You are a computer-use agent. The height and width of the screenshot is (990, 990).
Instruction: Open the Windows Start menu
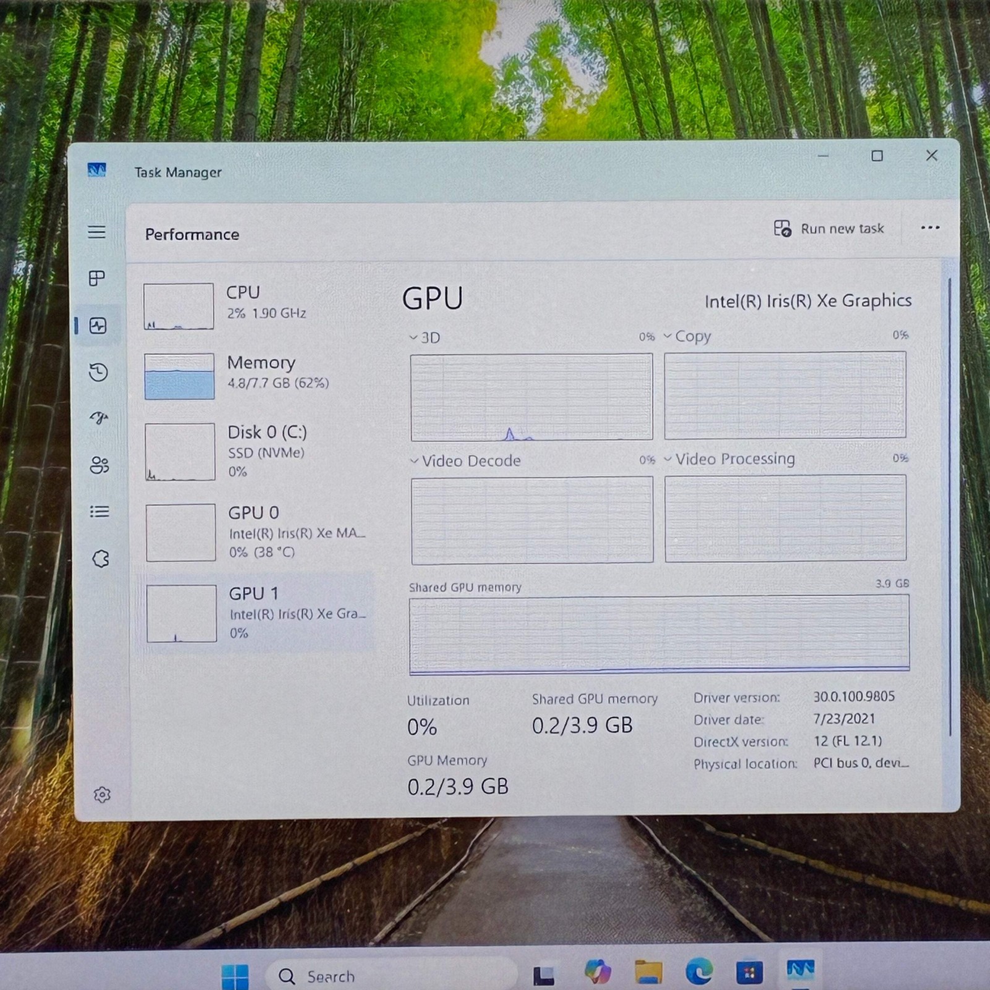[x=235, y=976]
